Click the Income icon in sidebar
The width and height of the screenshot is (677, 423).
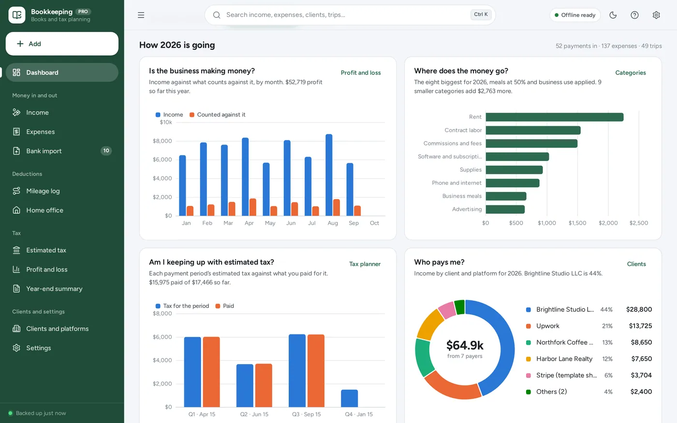(x=16, y=113)
